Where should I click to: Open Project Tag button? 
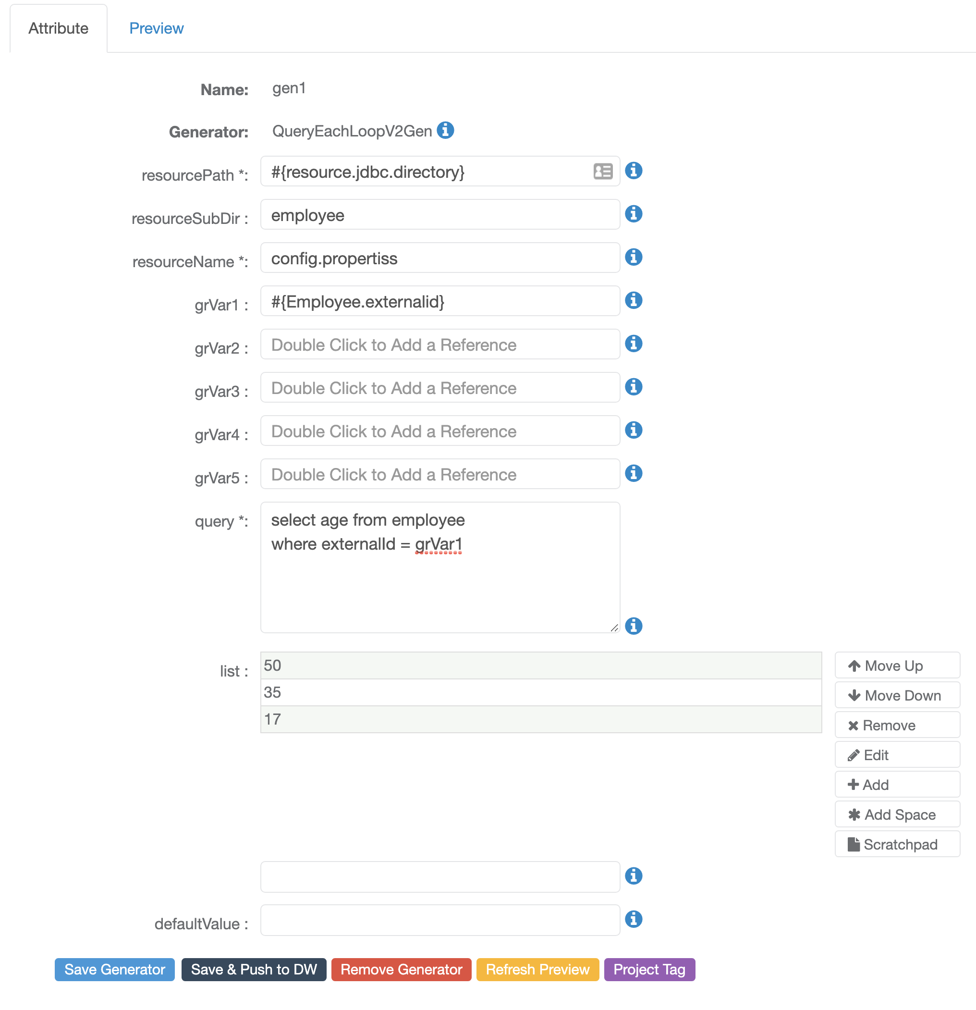(x=649, y=969)
